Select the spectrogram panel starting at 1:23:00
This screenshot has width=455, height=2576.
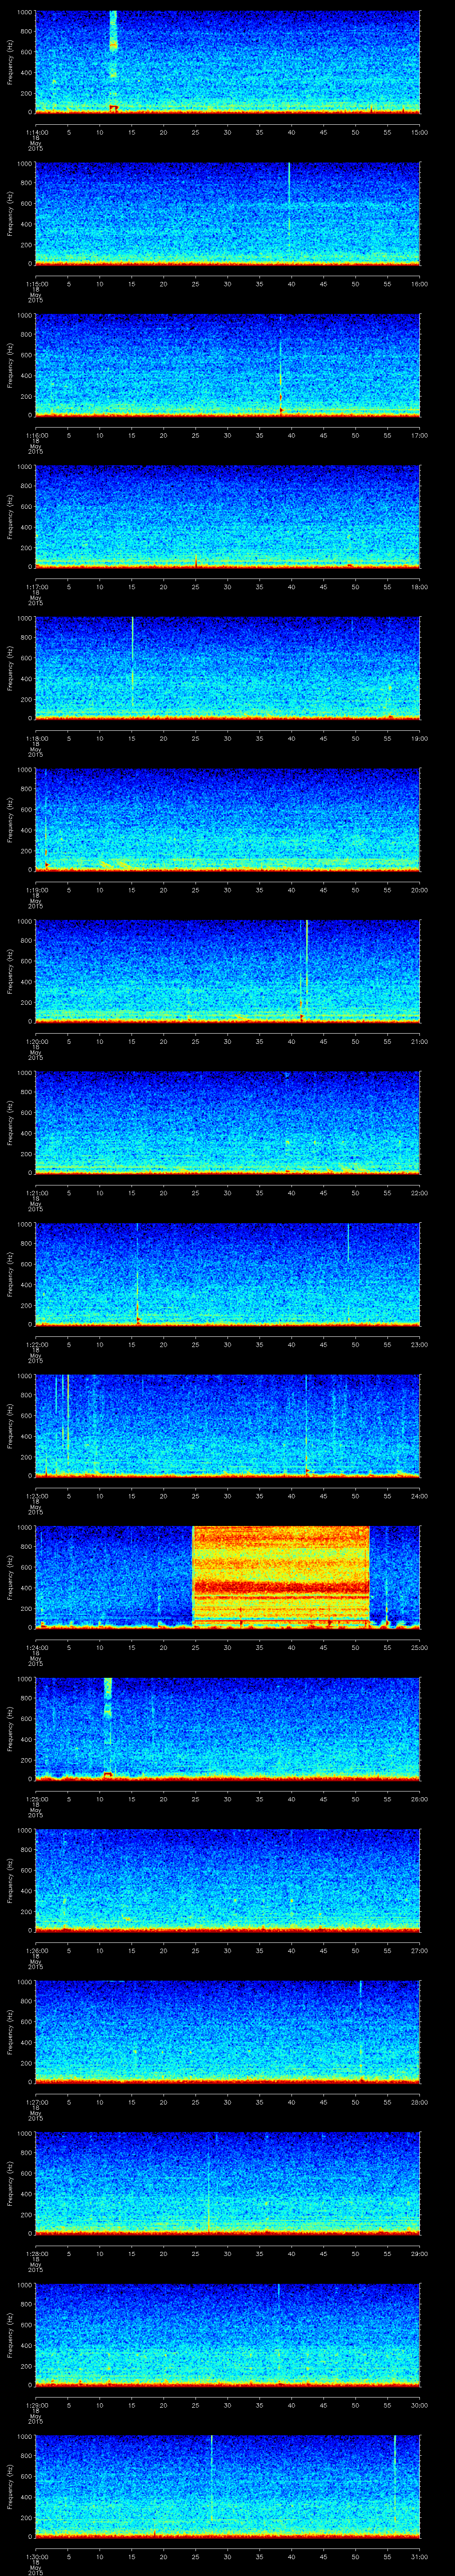point(228,1425)
